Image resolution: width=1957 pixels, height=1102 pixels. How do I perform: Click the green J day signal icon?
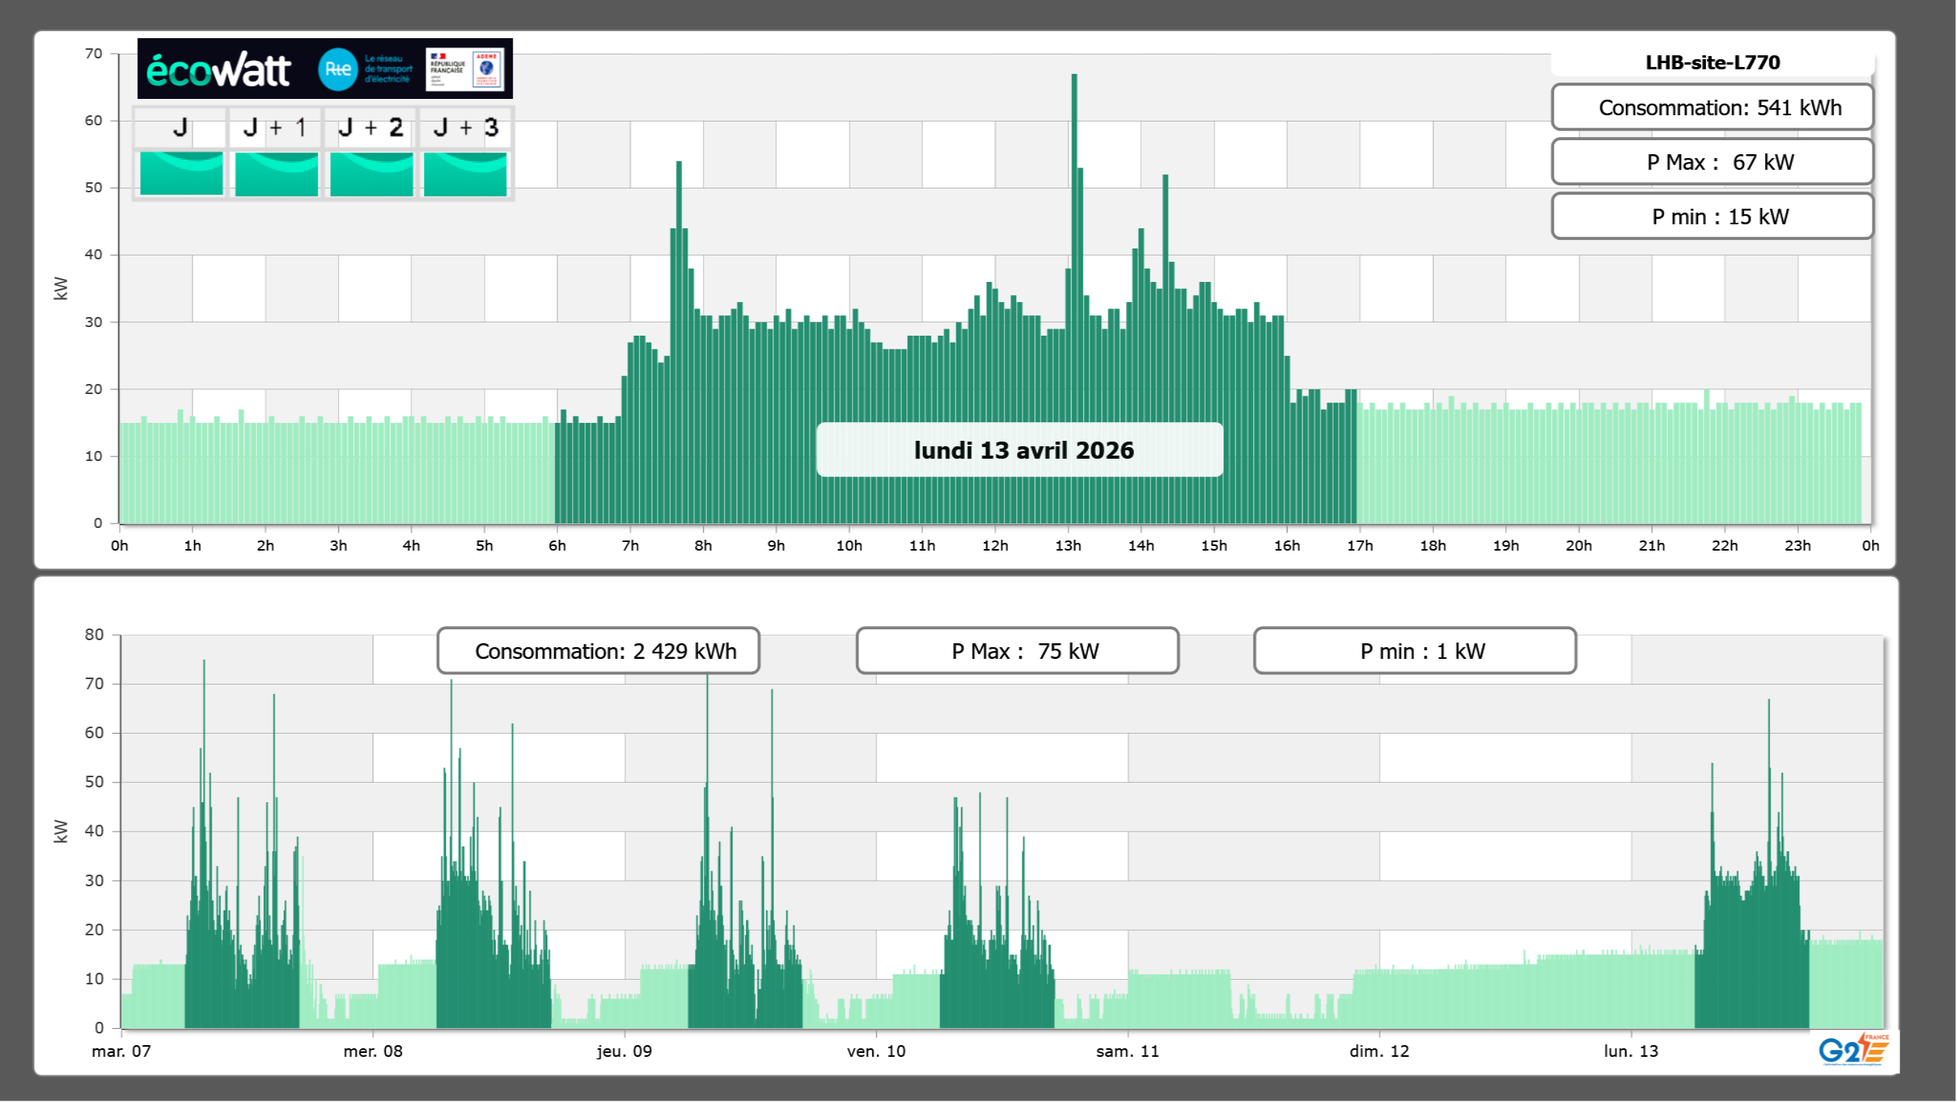(x=182, y=173)
